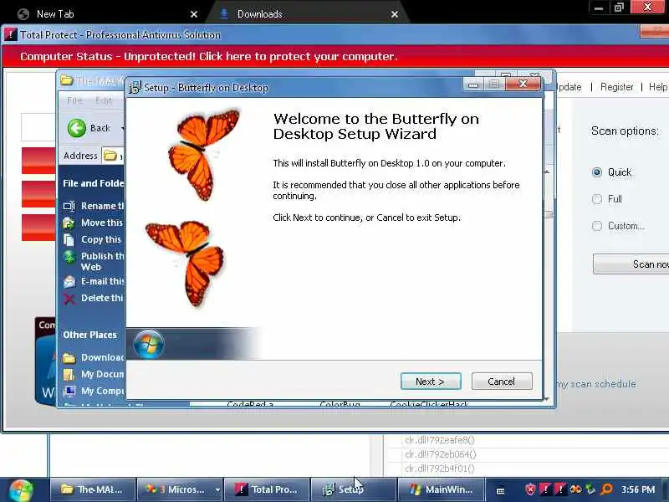Close the New Tab browser tab

(194, 14)
